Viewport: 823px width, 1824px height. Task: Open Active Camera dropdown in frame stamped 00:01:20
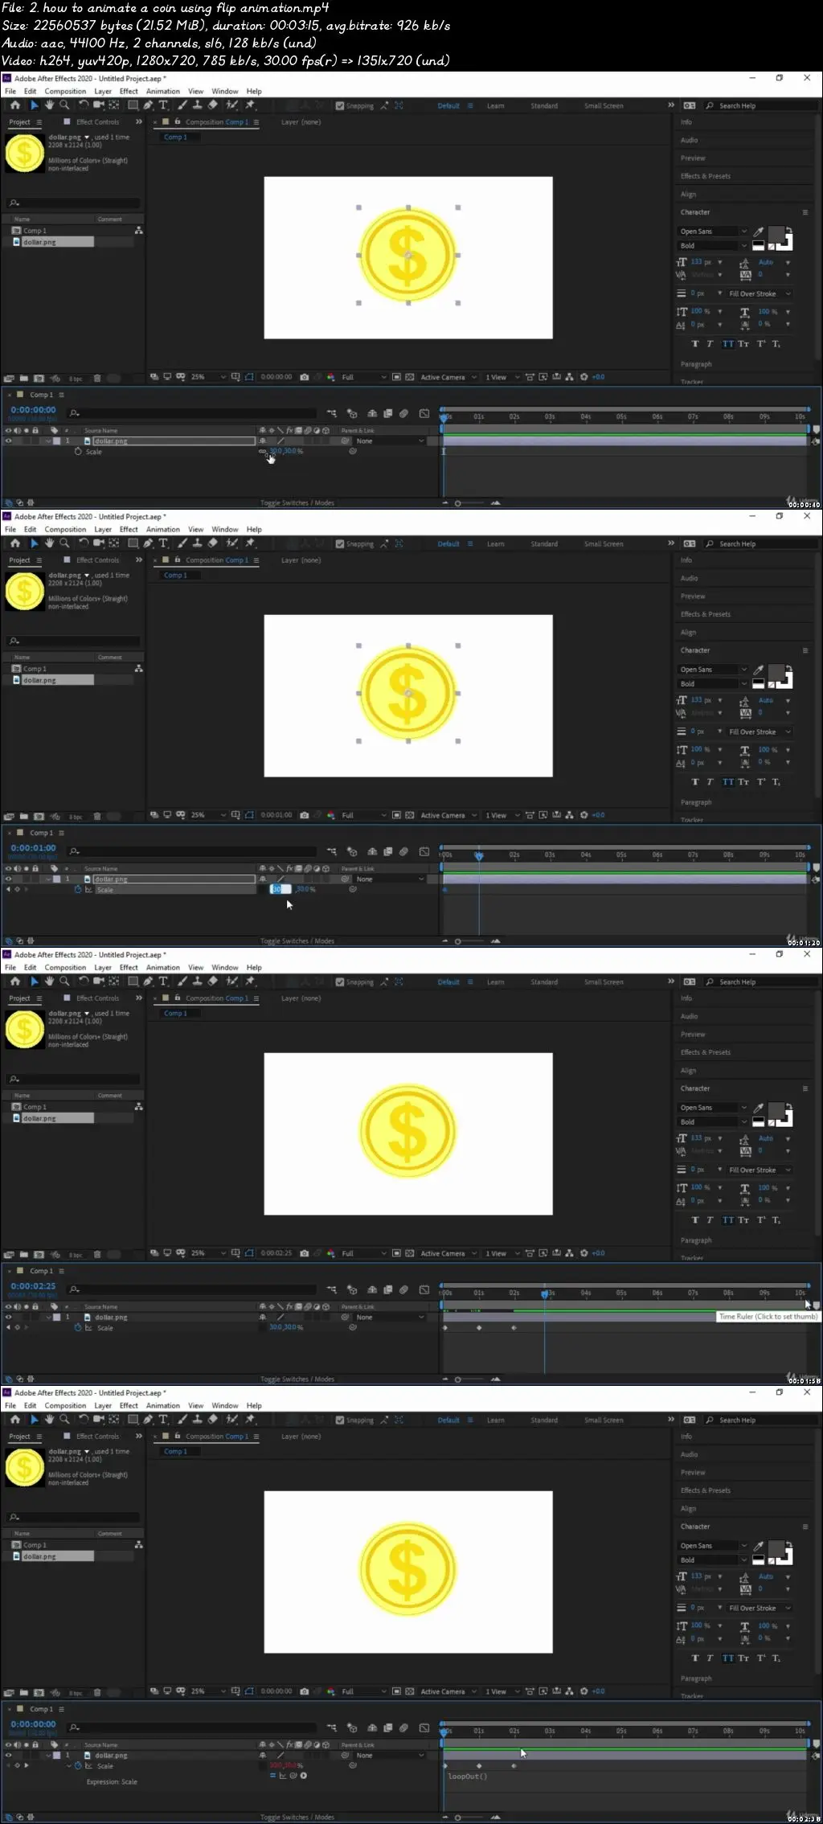pos(448,815)
